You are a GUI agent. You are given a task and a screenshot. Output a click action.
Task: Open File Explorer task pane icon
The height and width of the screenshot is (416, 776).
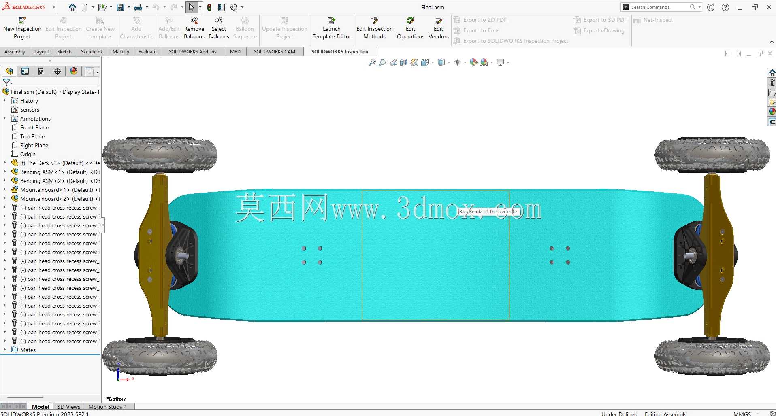point(772,92)
